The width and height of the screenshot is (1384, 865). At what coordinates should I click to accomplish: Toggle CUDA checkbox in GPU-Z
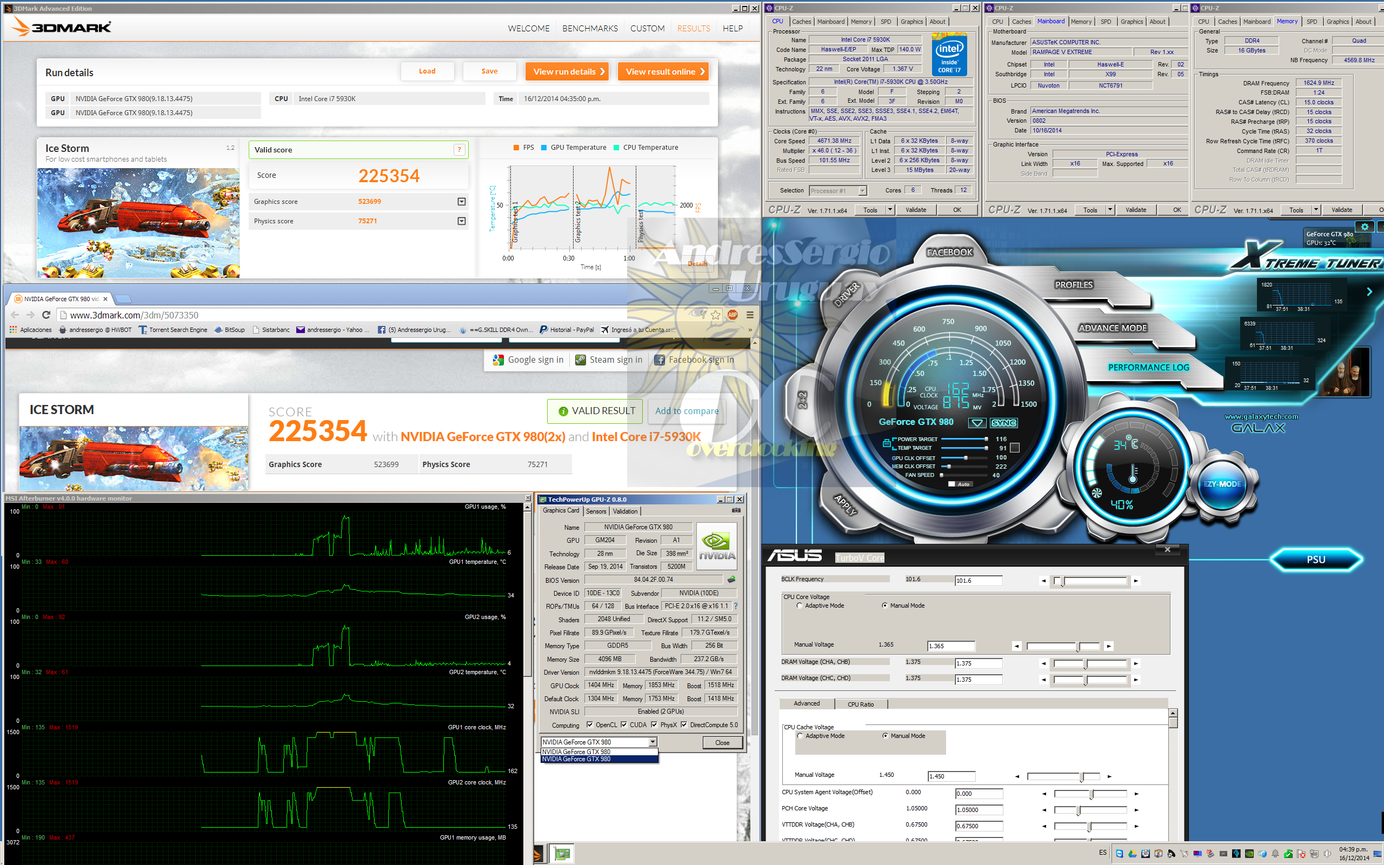click(x=624, y=725)
